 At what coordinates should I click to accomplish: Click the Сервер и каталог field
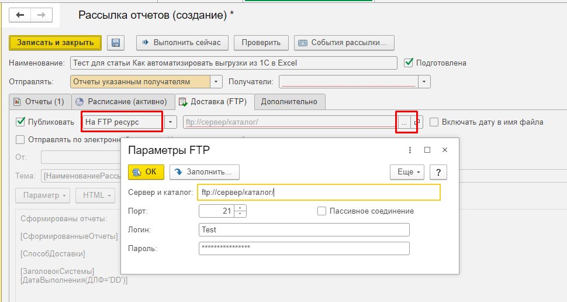pyautogui.click(x=319, y=193)
